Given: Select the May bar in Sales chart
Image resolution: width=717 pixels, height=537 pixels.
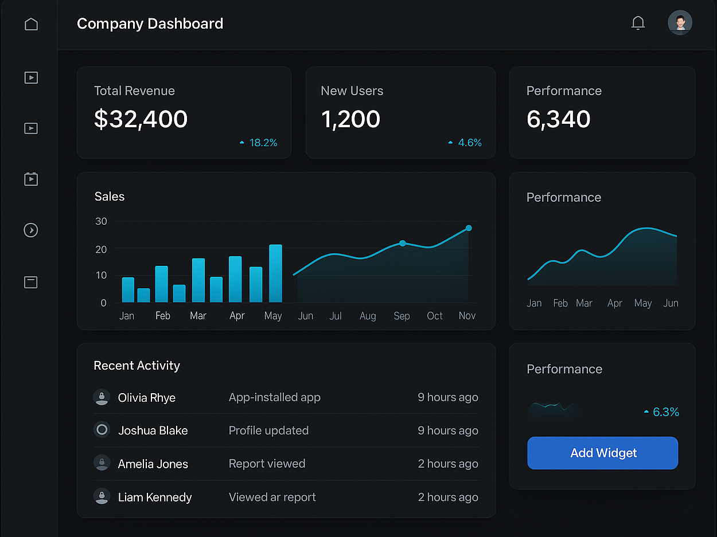Looking at the screenshot, I should tap(275, 273).
